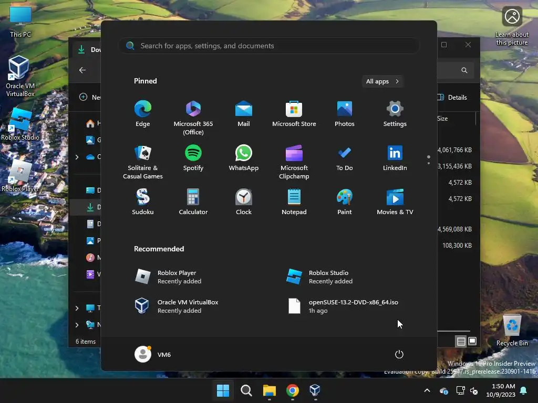Click the muted volume tray icon
Screen dimensions: 538x403
(474, 390)
